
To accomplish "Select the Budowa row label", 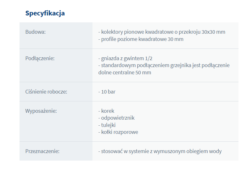I will pos(35,32).
